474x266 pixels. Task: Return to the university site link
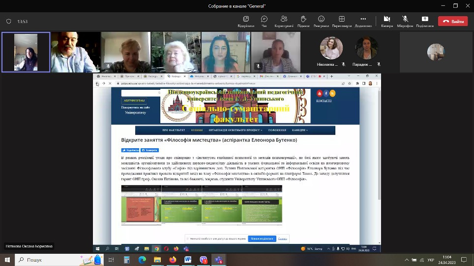[x=135, y=110]
